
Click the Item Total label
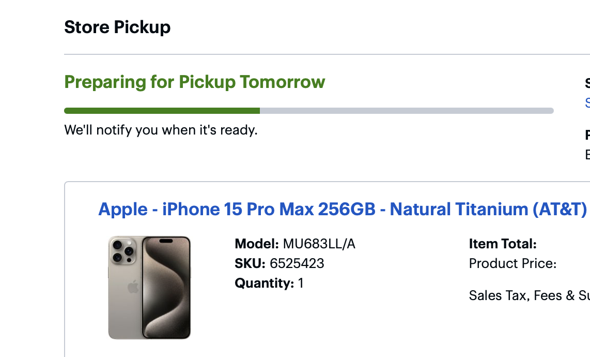pyautogui.click(x=503, y=244)
